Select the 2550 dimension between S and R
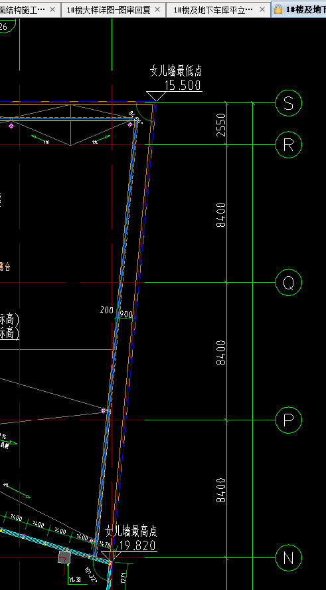 point(221,124)
